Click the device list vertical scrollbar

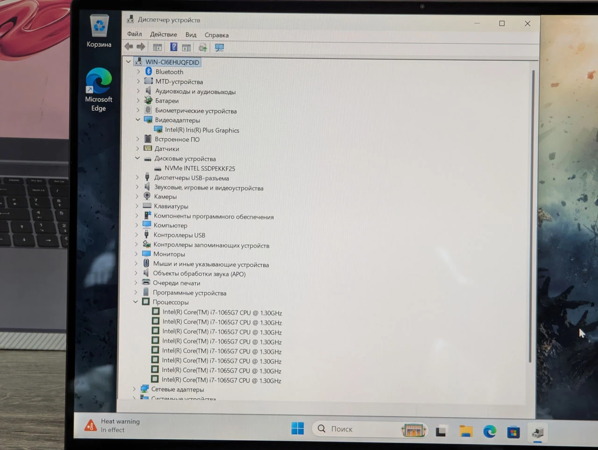pos(531,217)
